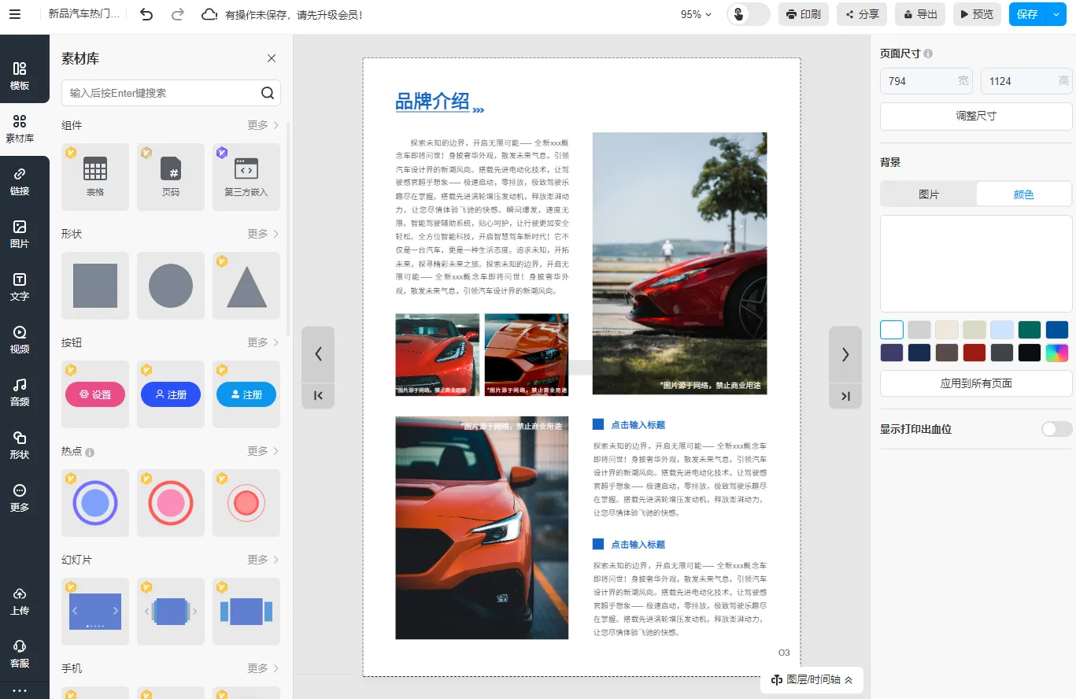This screenshot has height=699, width=1076.
Task: Click the 导出 export button
Action: 920,14
